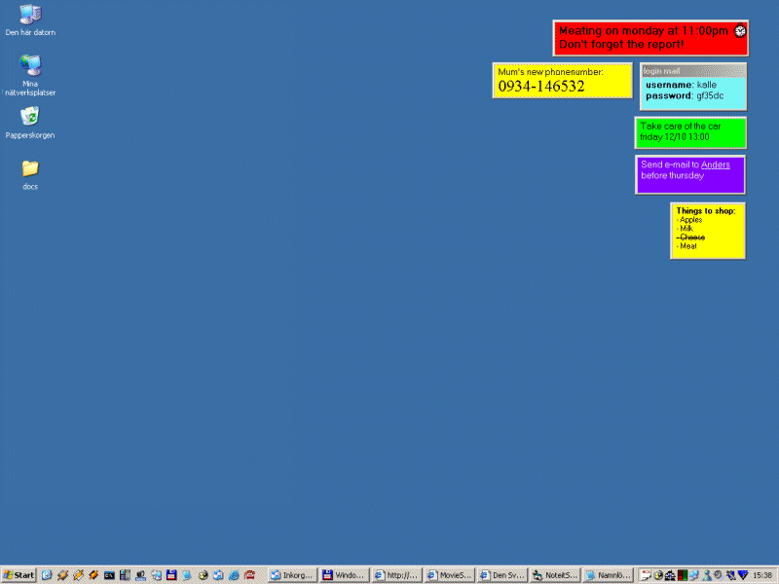Click Mum's phone number yellow note
This screenshot has height=584, width=779.
click(x=562, y=81)
